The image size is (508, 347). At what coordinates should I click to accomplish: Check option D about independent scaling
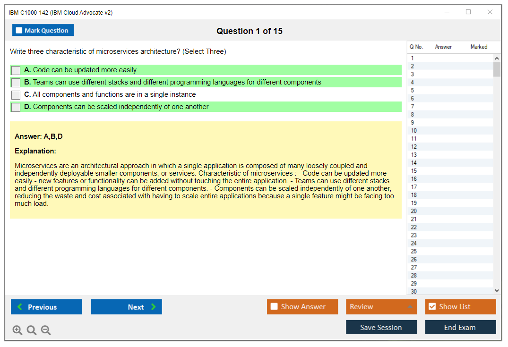click(x=16, y=107)
